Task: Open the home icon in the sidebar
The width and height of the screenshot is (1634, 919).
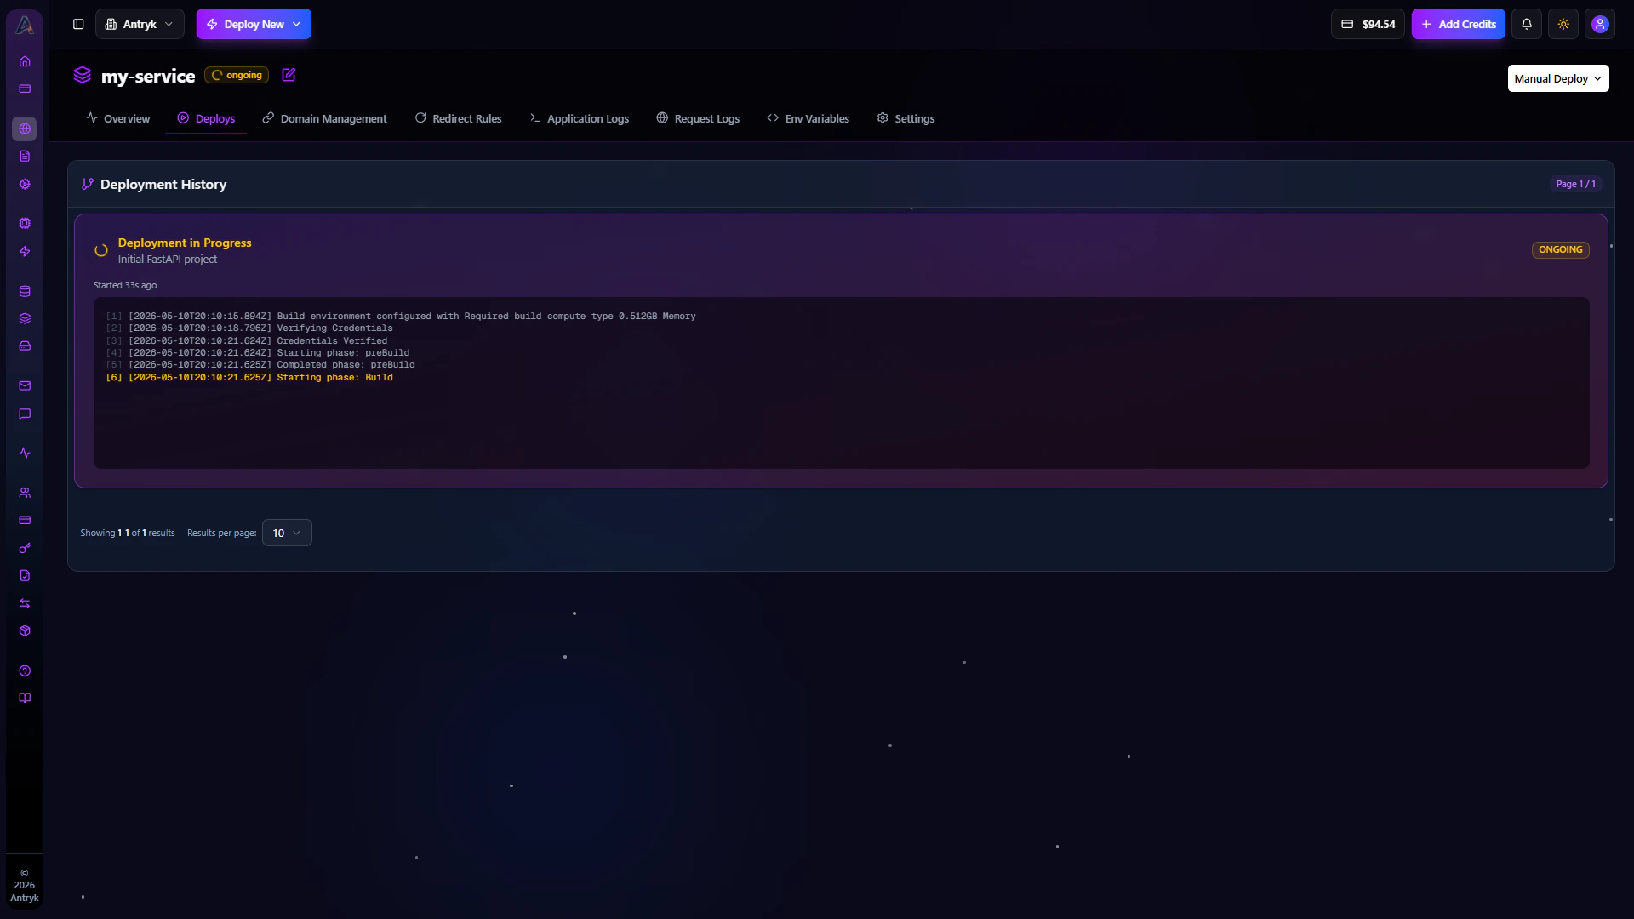Action: point(25,61)
